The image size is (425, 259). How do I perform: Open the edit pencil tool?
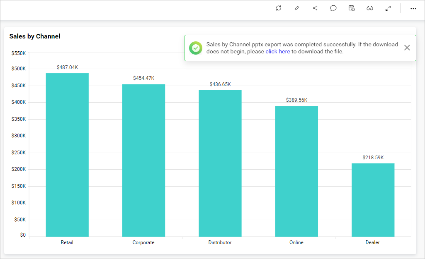pyautogui.click(x=296, y=8)
